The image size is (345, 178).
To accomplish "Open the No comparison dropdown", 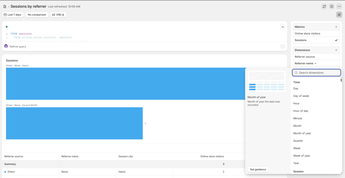I will [x=37, y=15].
